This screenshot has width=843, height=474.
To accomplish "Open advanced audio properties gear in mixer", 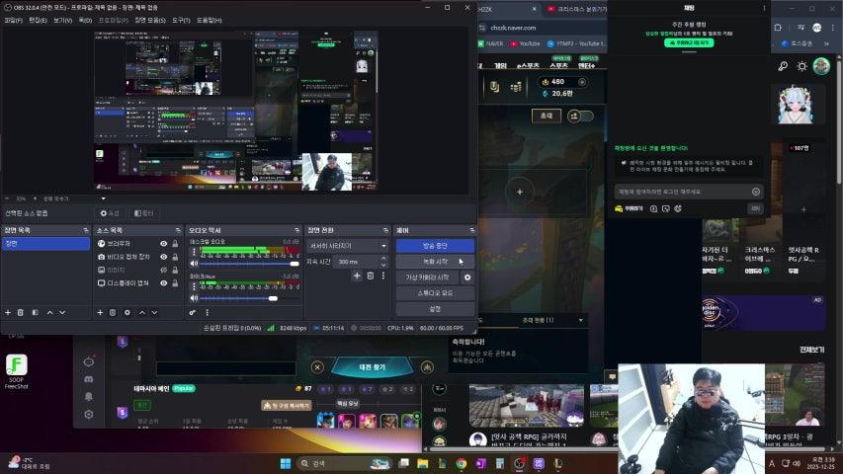I will tap(193, 312).
